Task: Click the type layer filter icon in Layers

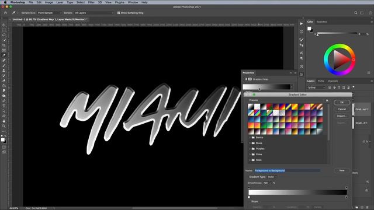Action: [339, 87]
